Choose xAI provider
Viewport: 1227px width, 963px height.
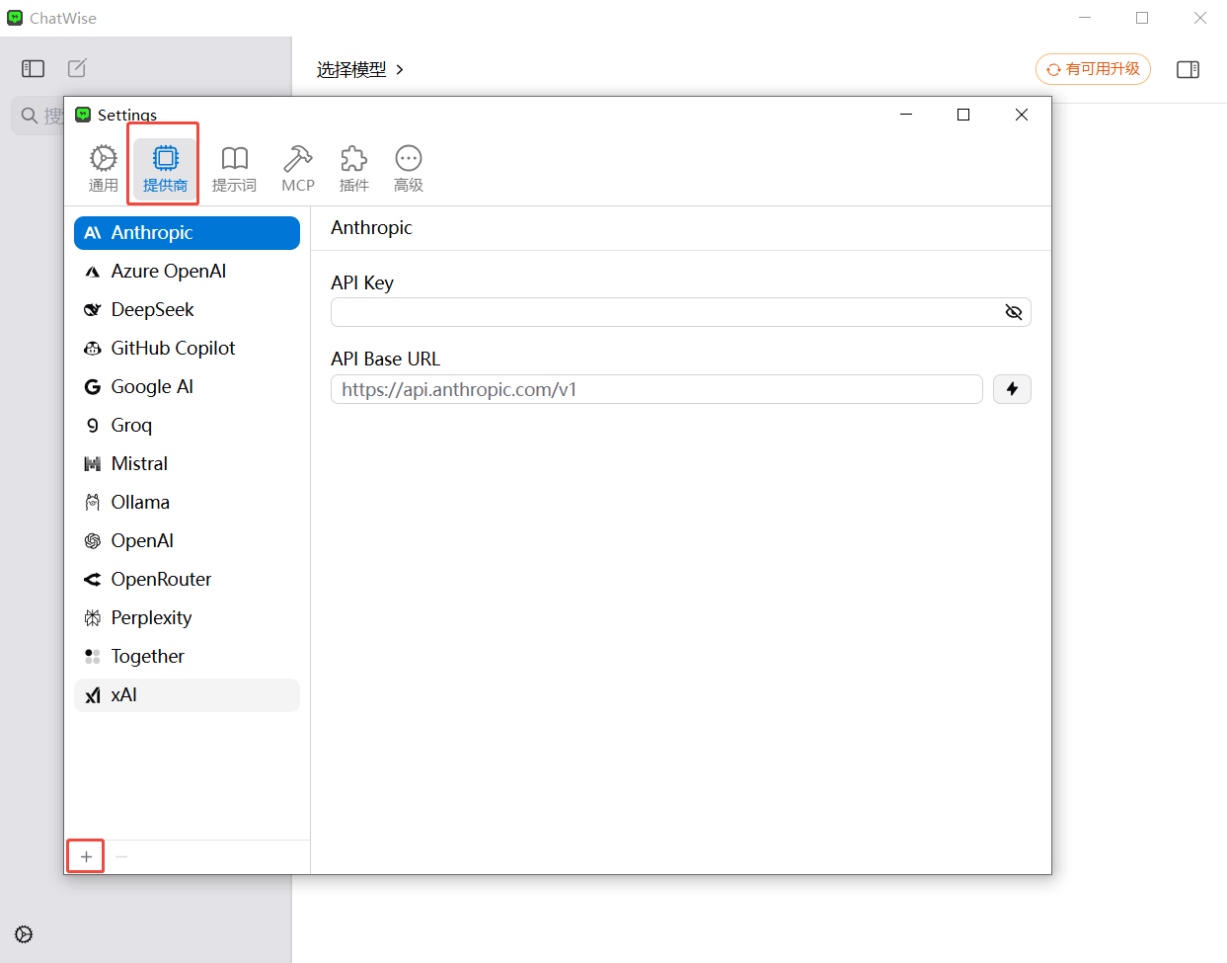pos(187,695)
